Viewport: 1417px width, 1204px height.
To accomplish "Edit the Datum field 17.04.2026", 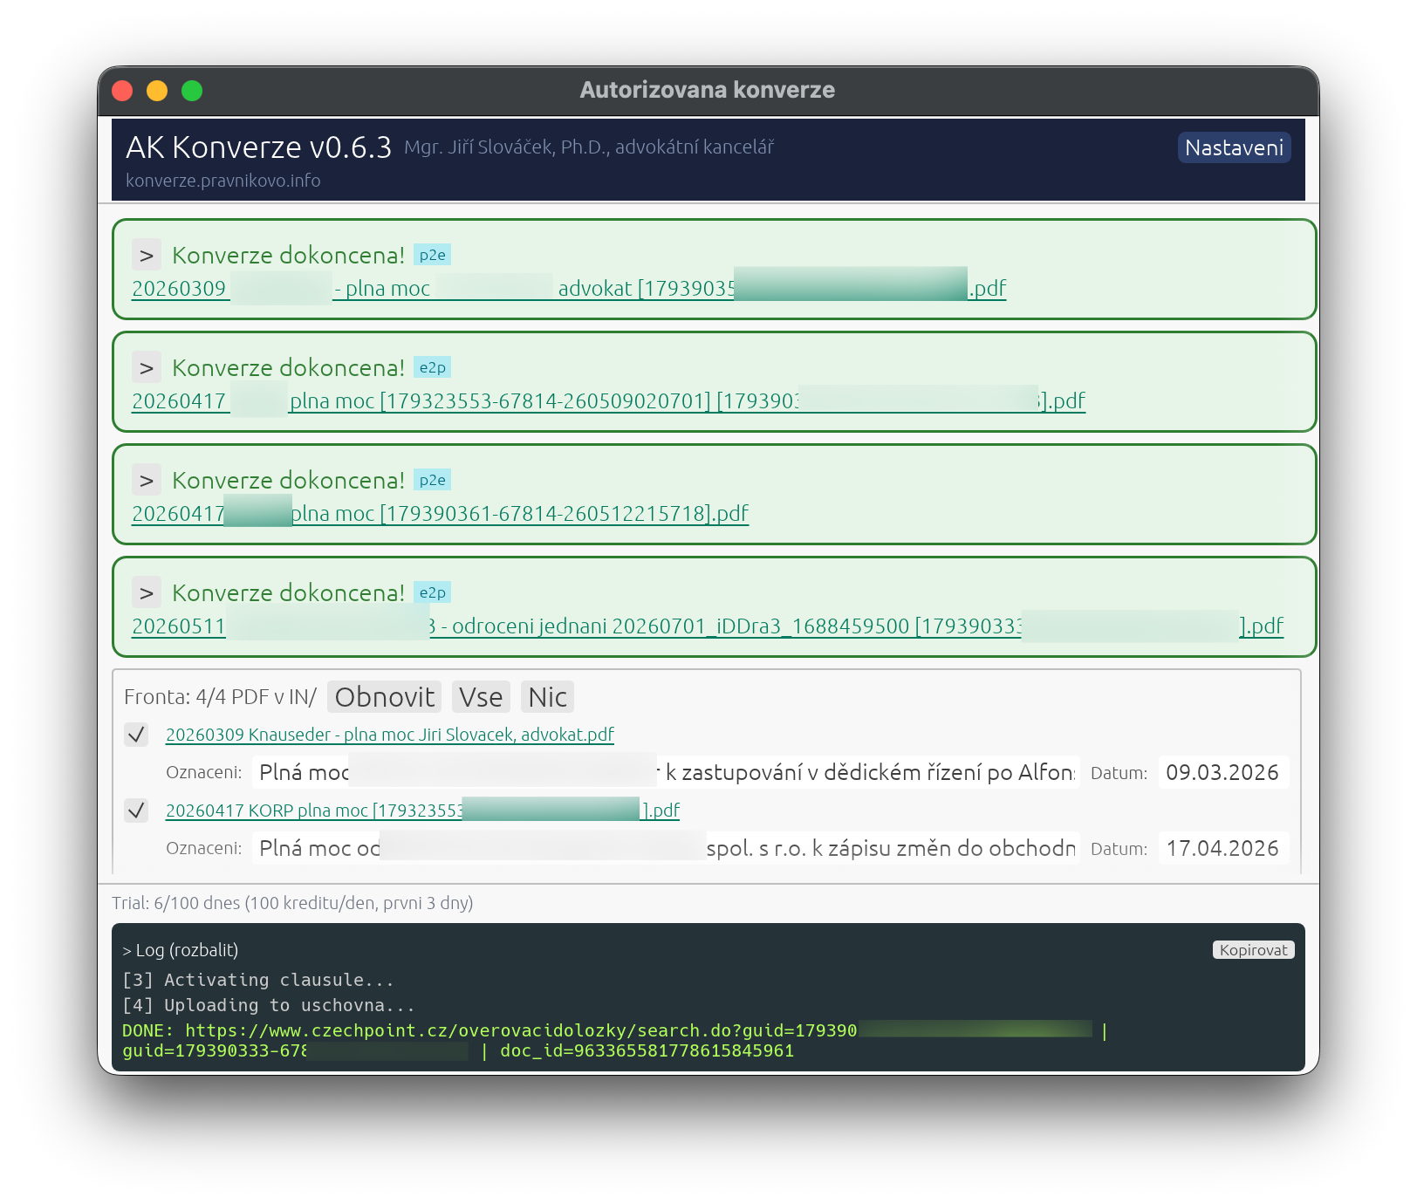I will tap(1222, 848).
